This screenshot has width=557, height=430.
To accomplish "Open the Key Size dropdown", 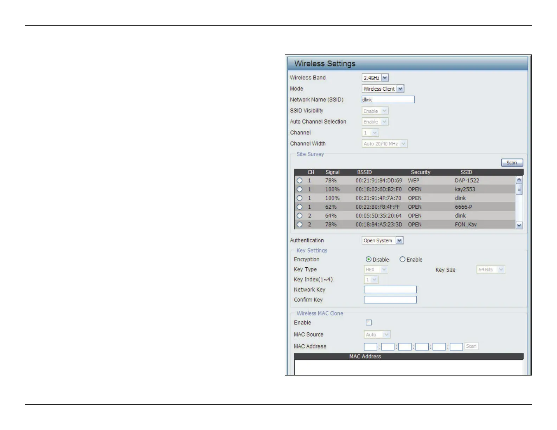I will point(491,269).
